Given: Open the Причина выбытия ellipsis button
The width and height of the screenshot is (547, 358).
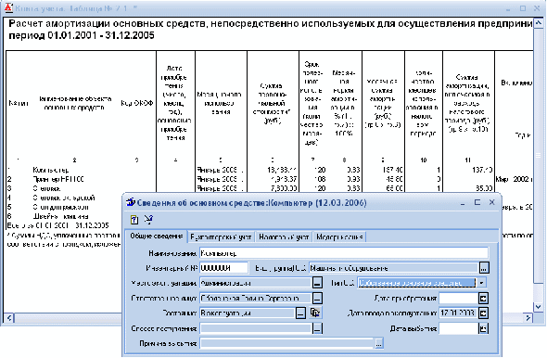Looking at the screenshot, I should pos(379,343).
